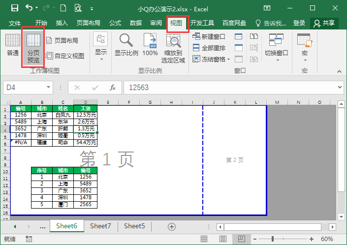347x245 pixels.
Task: Click the formula bar containing 12563
Action: click(x=230, y=88)
